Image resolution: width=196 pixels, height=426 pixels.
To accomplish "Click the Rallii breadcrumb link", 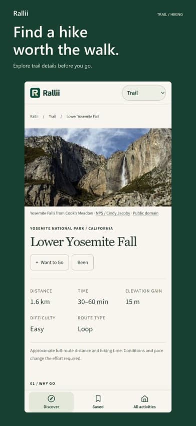I will coord(34,116).
